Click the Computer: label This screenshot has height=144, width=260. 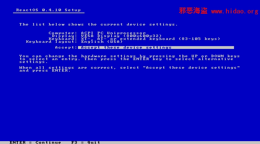tap(63, 33)
